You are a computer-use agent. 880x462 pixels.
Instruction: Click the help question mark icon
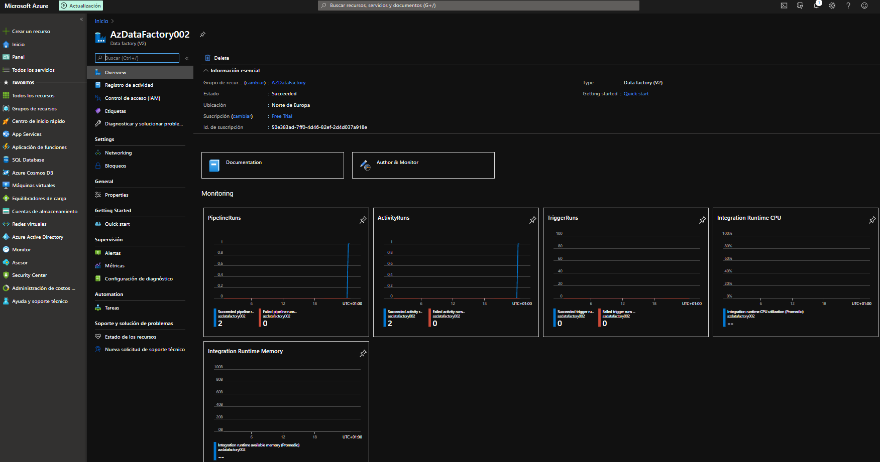tap(848, 6)
